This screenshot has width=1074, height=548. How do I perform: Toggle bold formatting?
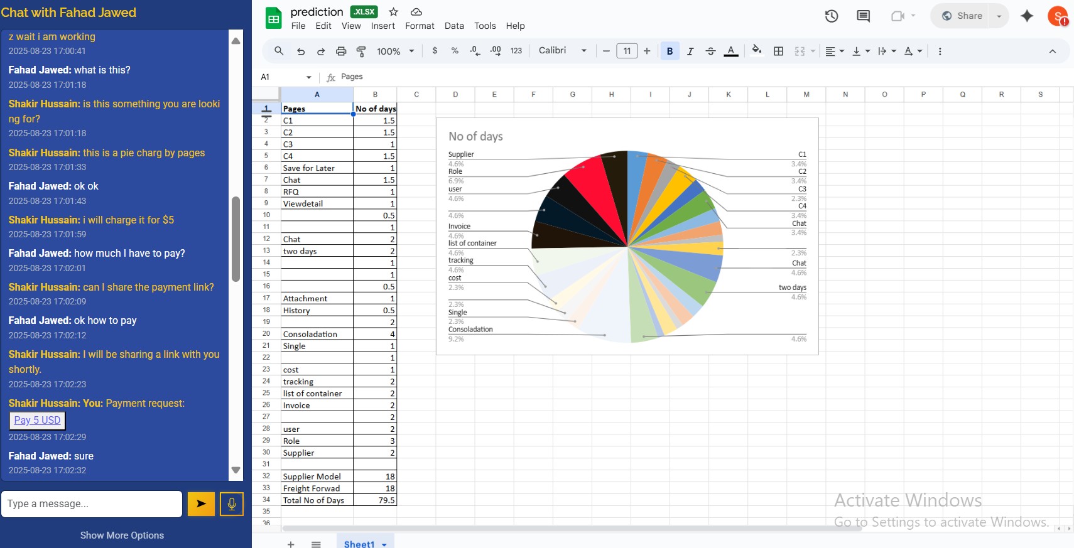670,51
